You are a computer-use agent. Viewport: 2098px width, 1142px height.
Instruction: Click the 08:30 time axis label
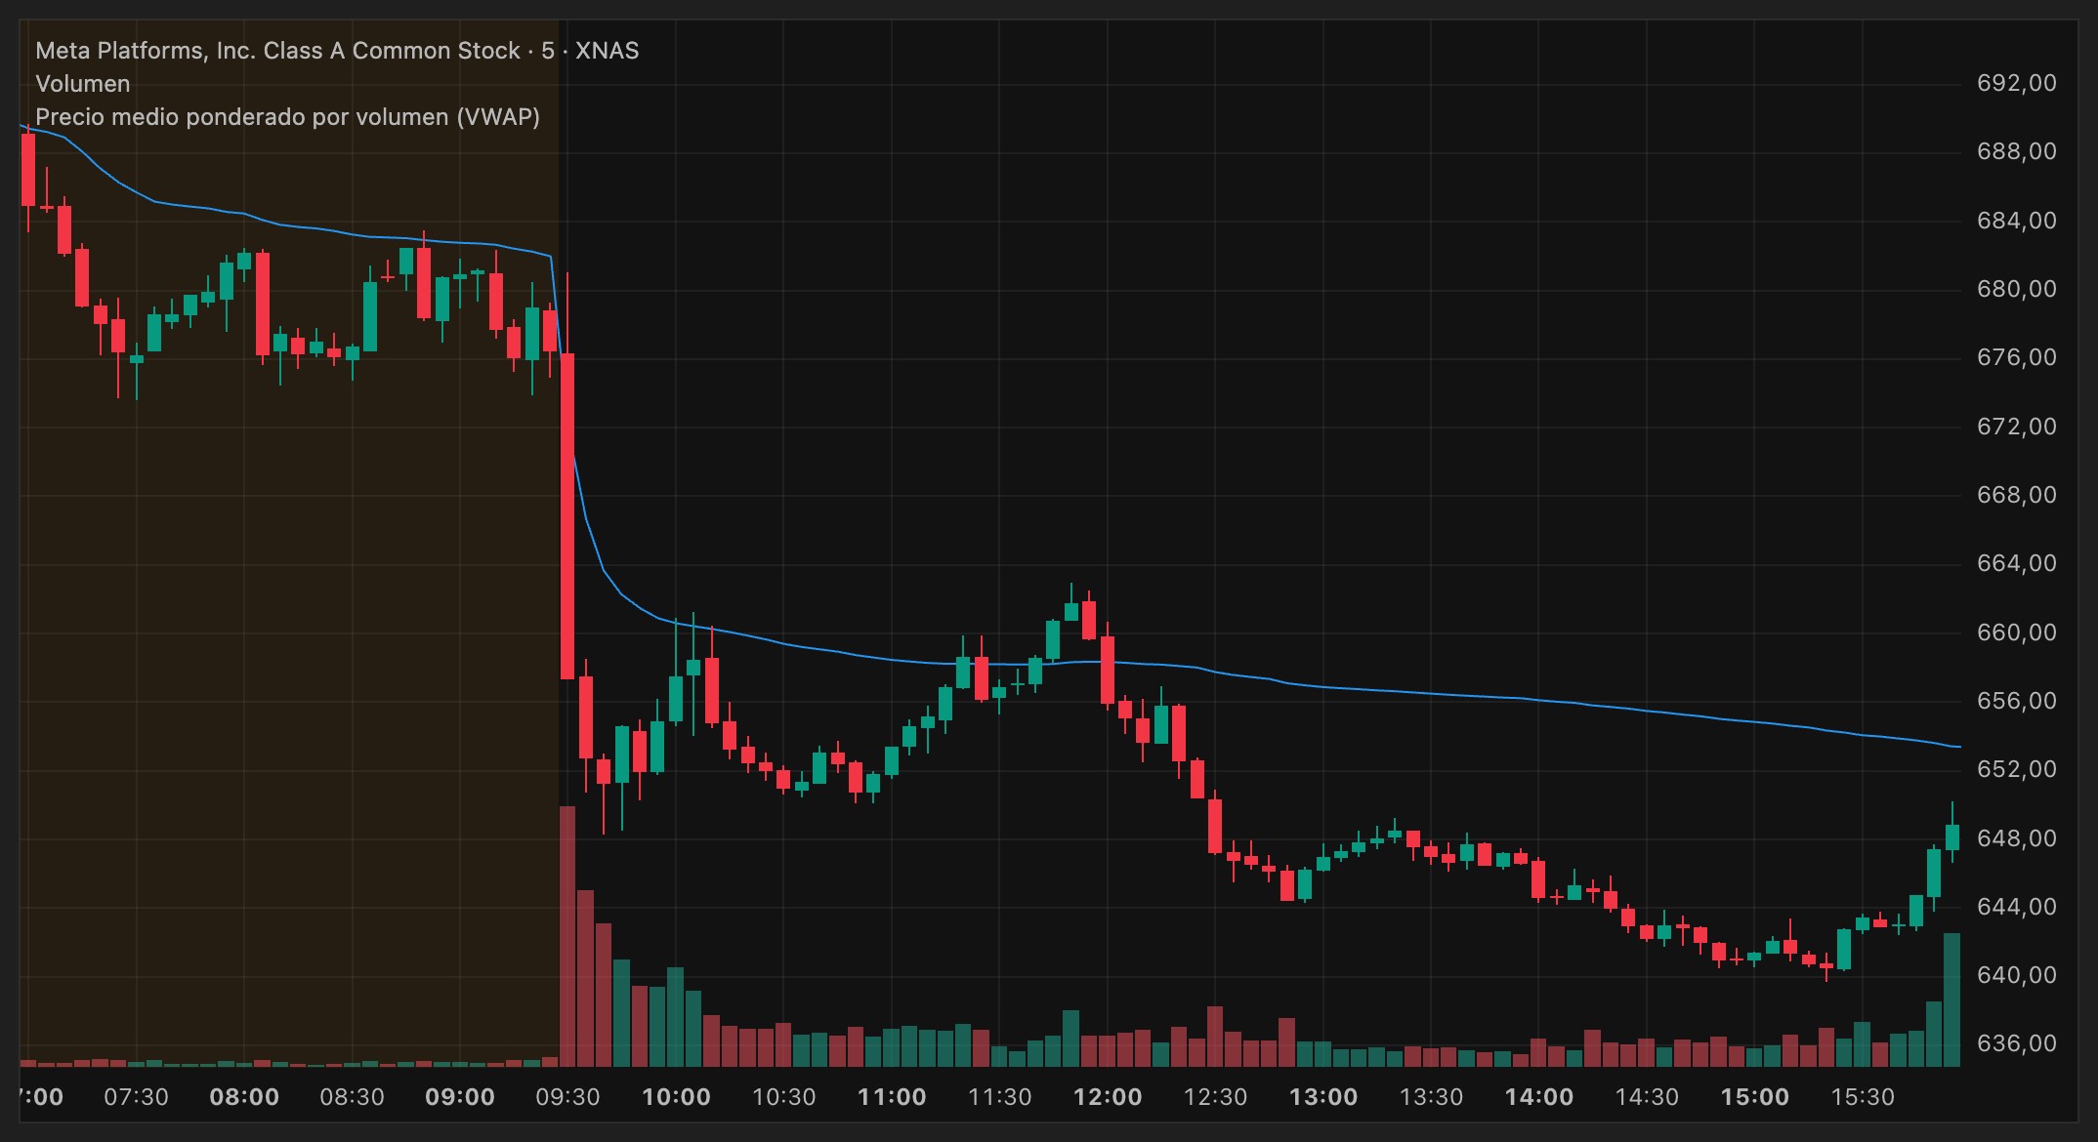pyautogui.click(x=353, y=1097)
